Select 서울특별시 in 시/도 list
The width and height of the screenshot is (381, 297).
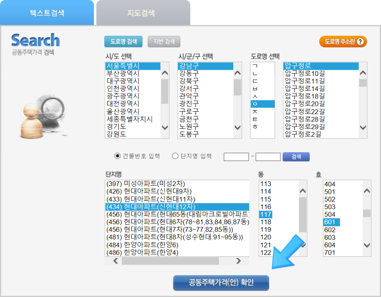[x=133, y=66]
